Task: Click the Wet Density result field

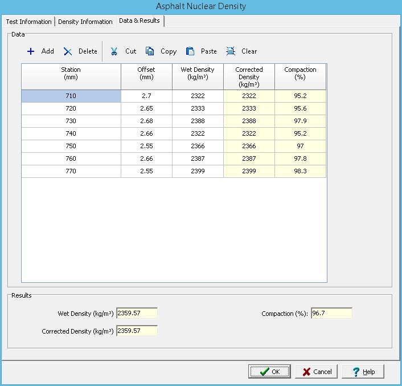Action: (x=137, y=313)
